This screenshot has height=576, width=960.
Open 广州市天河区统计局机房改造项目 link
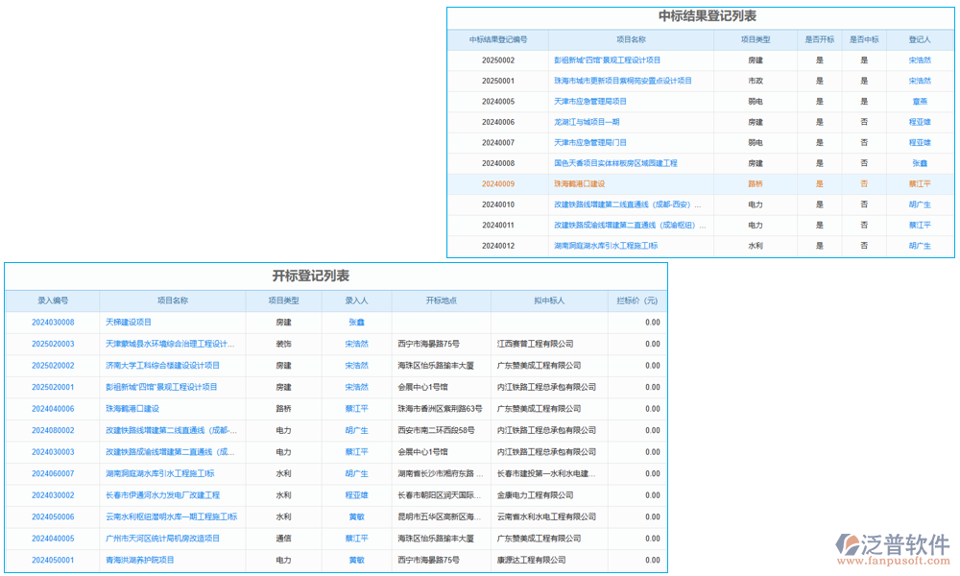point(162,539)
